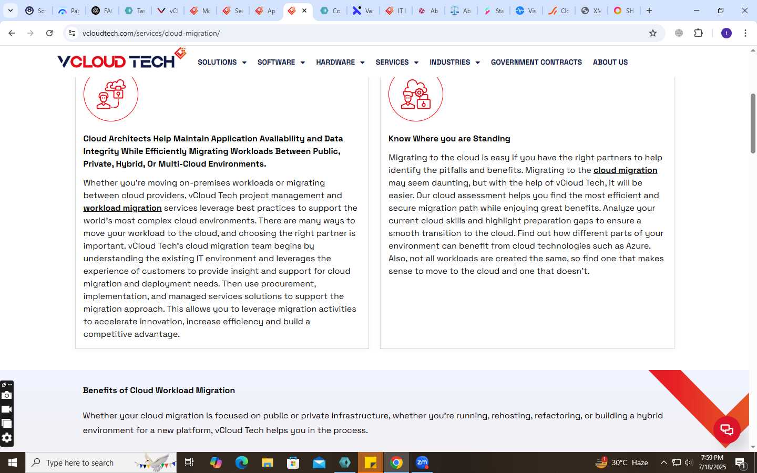
Task: Open File Explorer from the taskbar
Action: [x=268, y=462]
